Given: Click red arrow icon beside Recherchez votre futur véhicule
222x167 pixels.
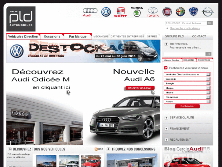Looking at the screenshot, I should click(x=166, y=68).
